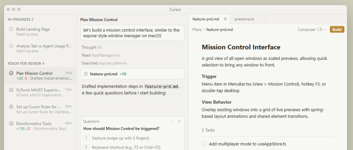The width and height of the screenshot is (353, 150).
Task: Click View Behavior heading in document
Action: point(216,102)
